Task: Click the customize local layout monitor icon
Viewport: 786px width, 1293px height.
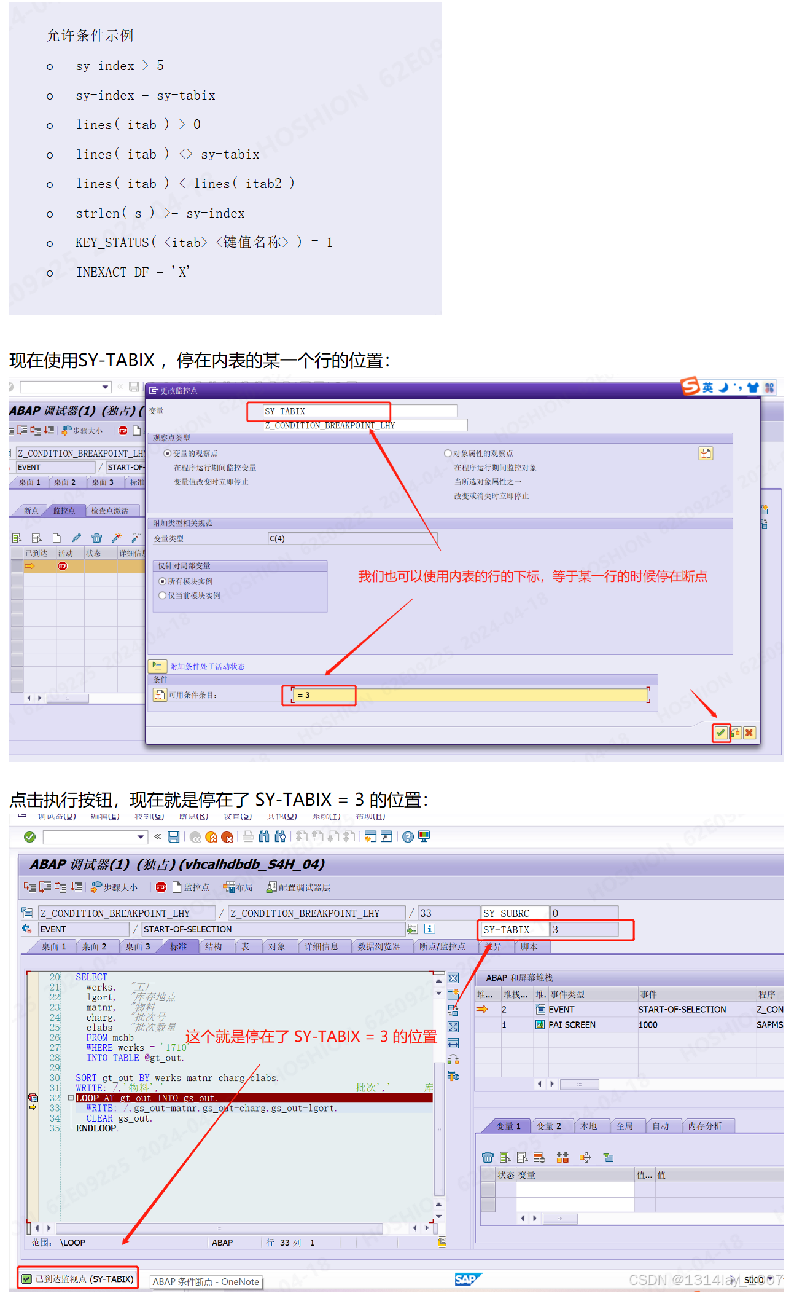Action: (424, 836)
